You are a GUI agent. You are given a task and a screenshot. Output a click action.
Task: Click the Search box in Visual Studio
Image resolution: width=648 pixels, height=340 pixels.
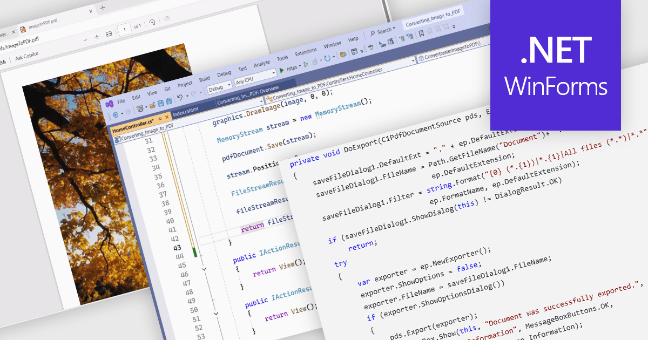point(384,31)
